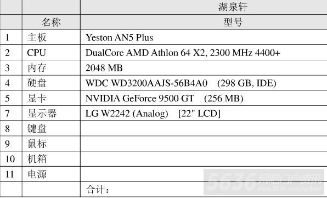327x198 pixels.
Task: Select the 型号 column header
Action: click(x=204, y=22)
